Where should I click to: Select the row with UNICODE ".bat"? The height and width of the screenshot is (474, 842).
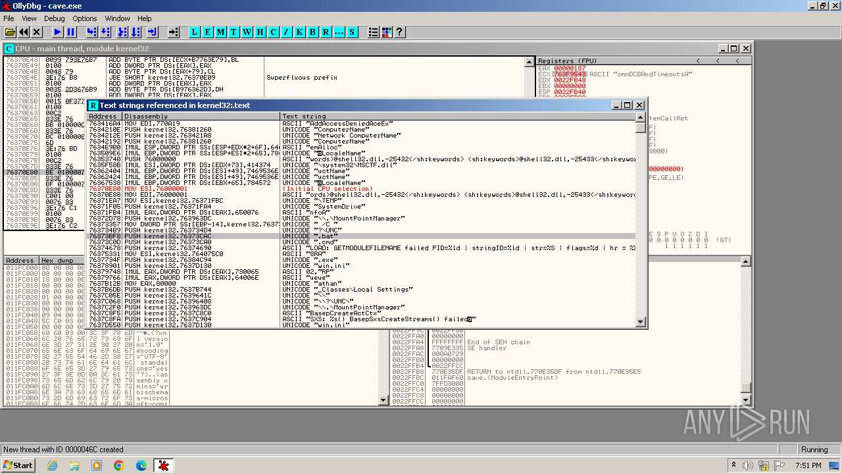[361, 236]
